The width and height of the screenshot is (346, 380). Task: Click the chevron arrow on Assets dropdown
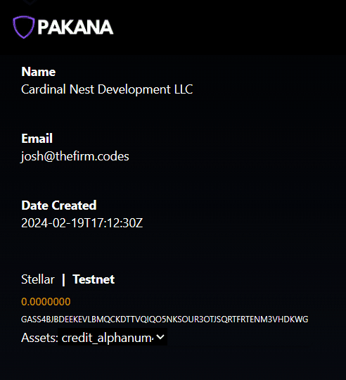(x=160, y=337)
